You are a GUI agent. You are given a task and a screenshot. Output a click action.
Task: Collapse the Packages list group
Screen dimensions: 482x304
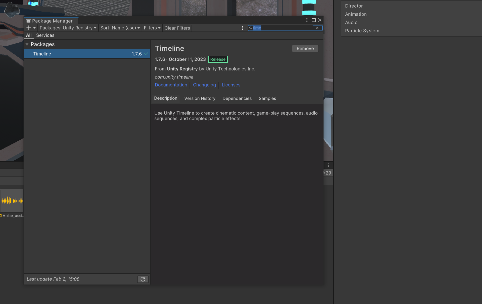pos(27,44)
